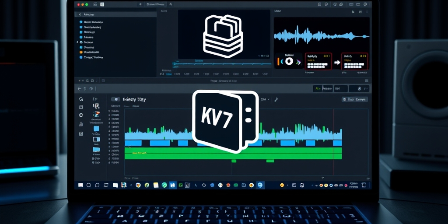This screenshot has width=448, height=224.
Task: Open the yellow sticky notes taskbar icon
Action: [x=156, y=185]
